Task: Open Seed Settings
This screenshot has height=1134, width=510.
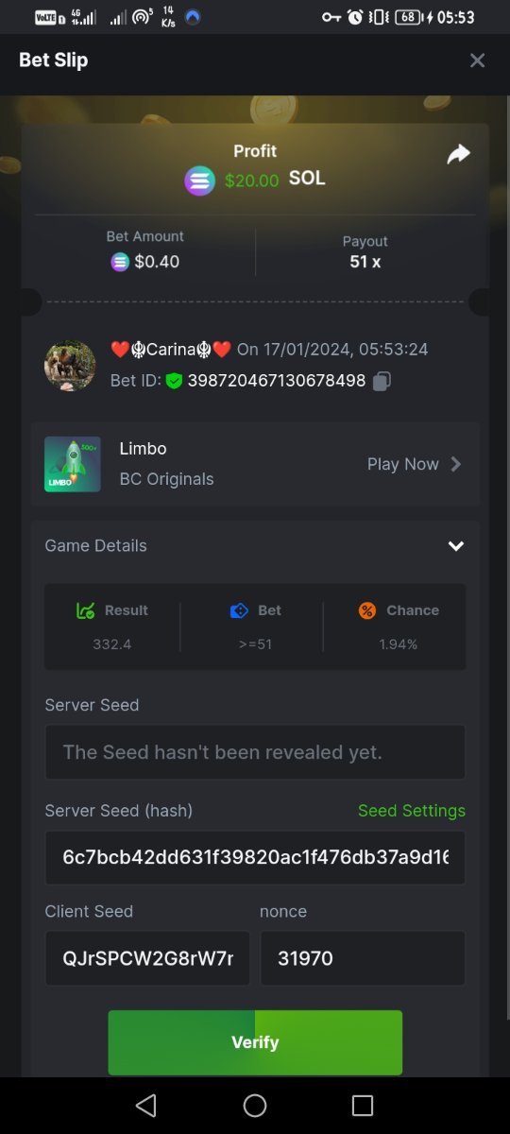Action: point(412,811)
